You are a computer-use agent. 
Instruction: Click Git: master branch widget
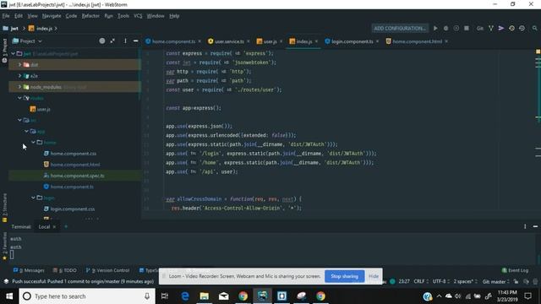(496, 281)
